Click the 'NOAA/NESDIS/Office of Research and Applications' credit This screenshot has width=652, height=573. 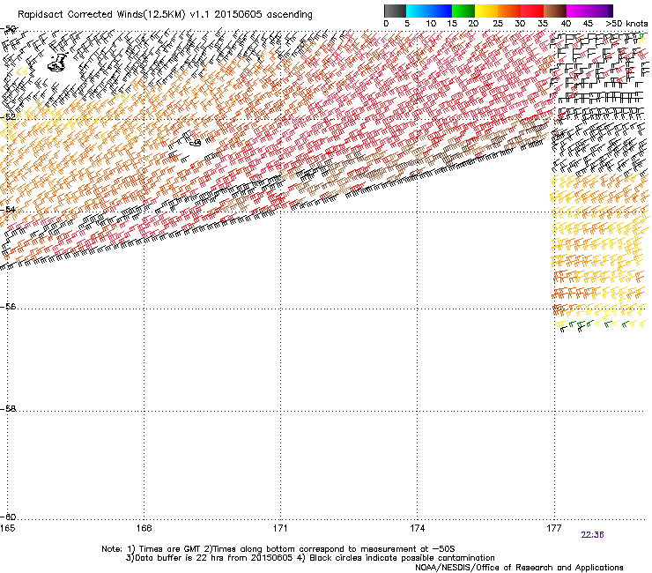(519, 568)
